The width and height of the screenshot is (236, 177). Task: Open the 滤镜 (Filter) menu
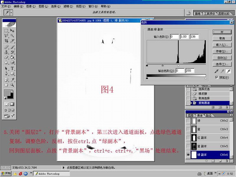(x=68, y=7)
